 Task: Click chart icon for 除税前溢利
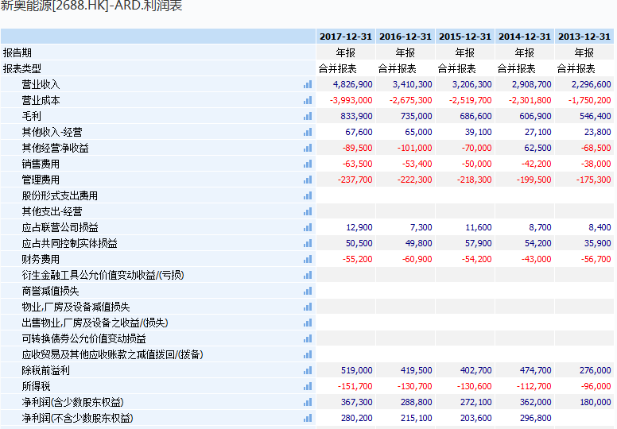(x=307, y=370)
